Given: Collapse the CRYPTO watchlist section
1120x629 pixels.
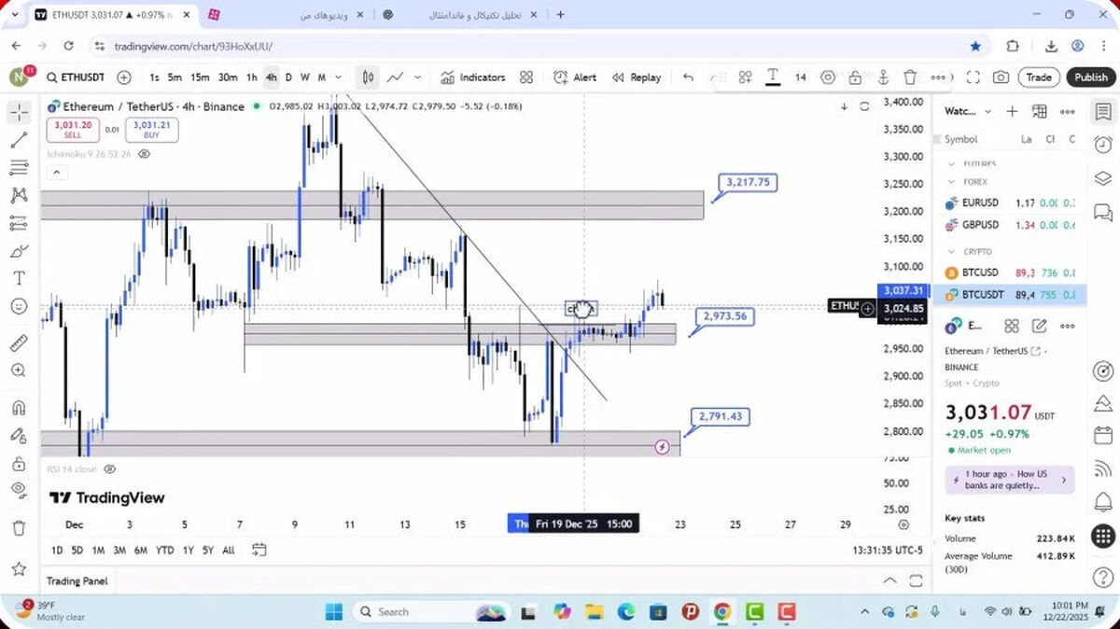Looking at the screenshot, I should pos(952,252).
